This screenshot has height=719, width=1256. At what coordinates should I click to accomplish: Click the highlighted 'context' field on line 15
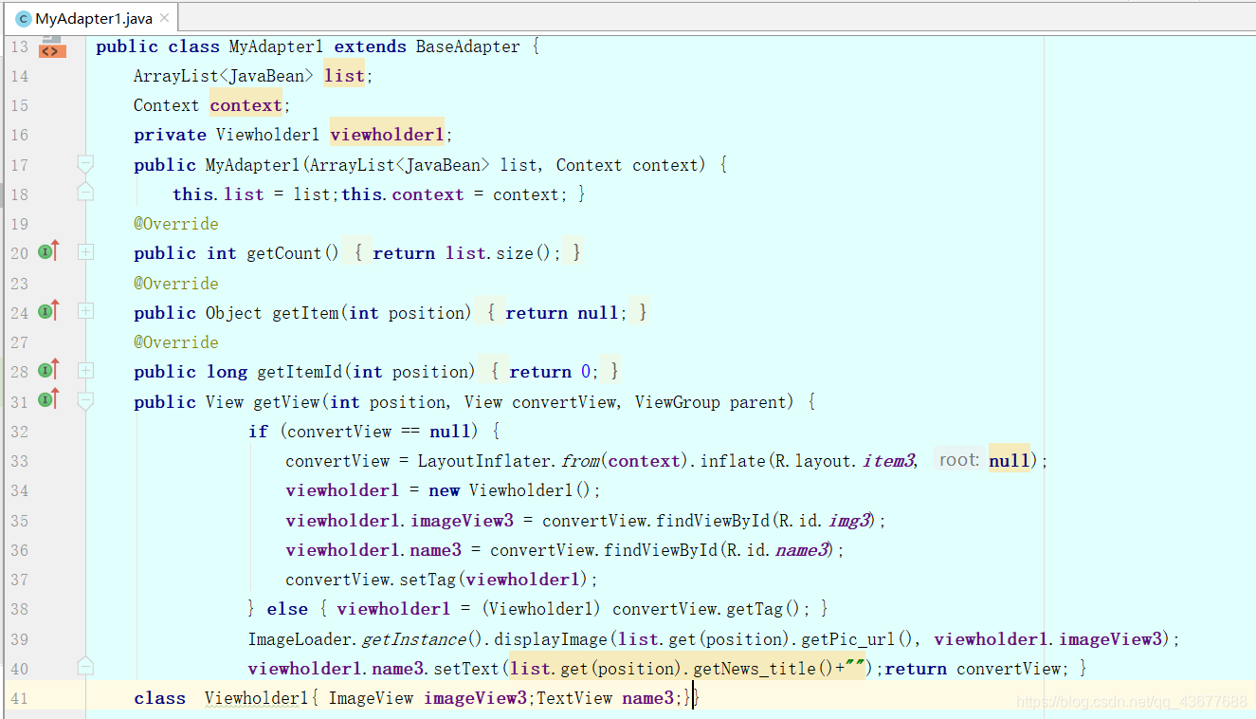point(246,105)
